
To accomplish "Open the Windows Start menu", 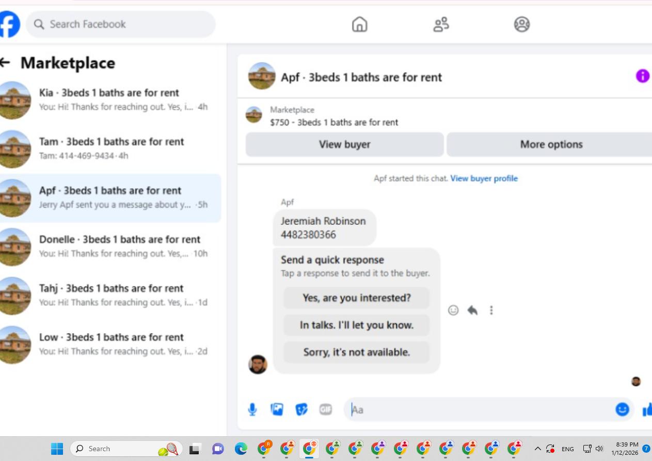I will (x=57, y=449).
